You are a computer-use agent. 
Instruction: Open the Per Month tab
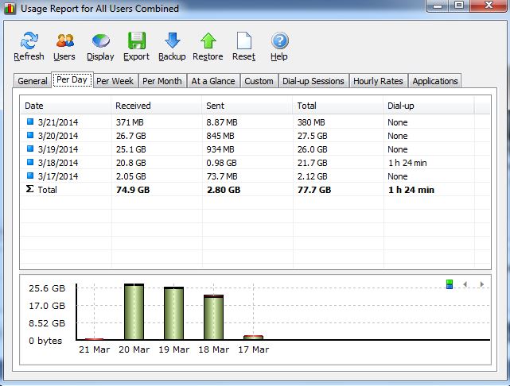click(x=162, y=81)
